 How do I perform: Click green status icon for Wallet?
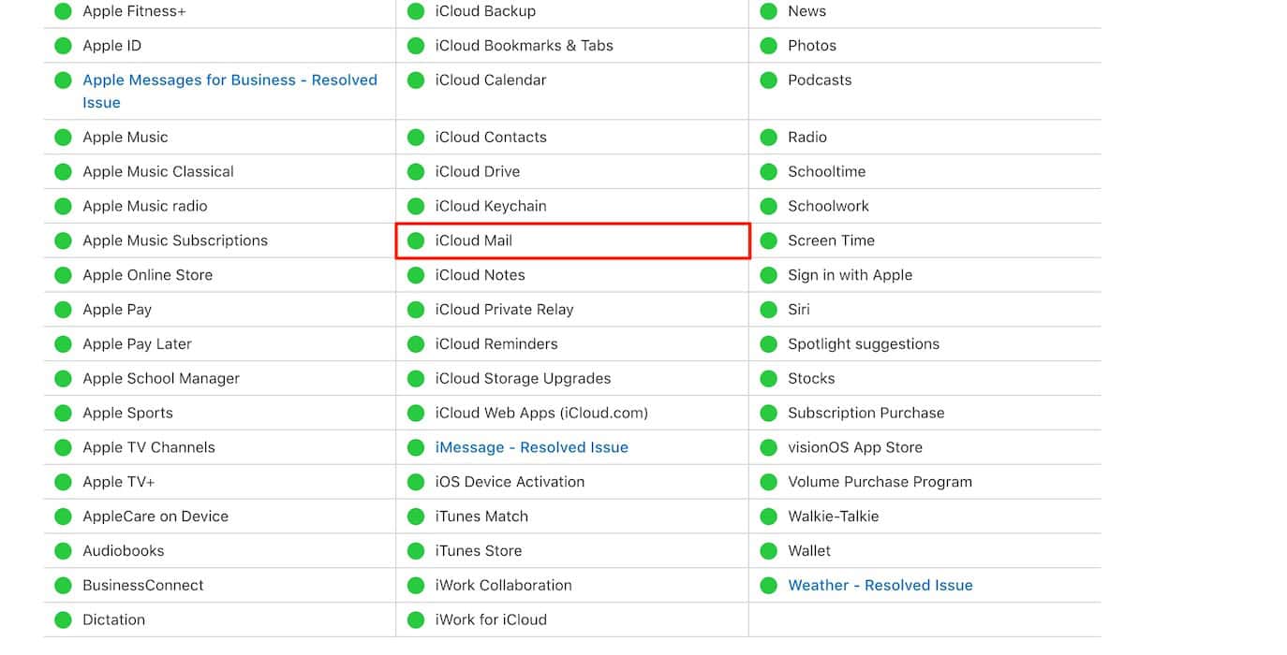[x=769, y=551]
